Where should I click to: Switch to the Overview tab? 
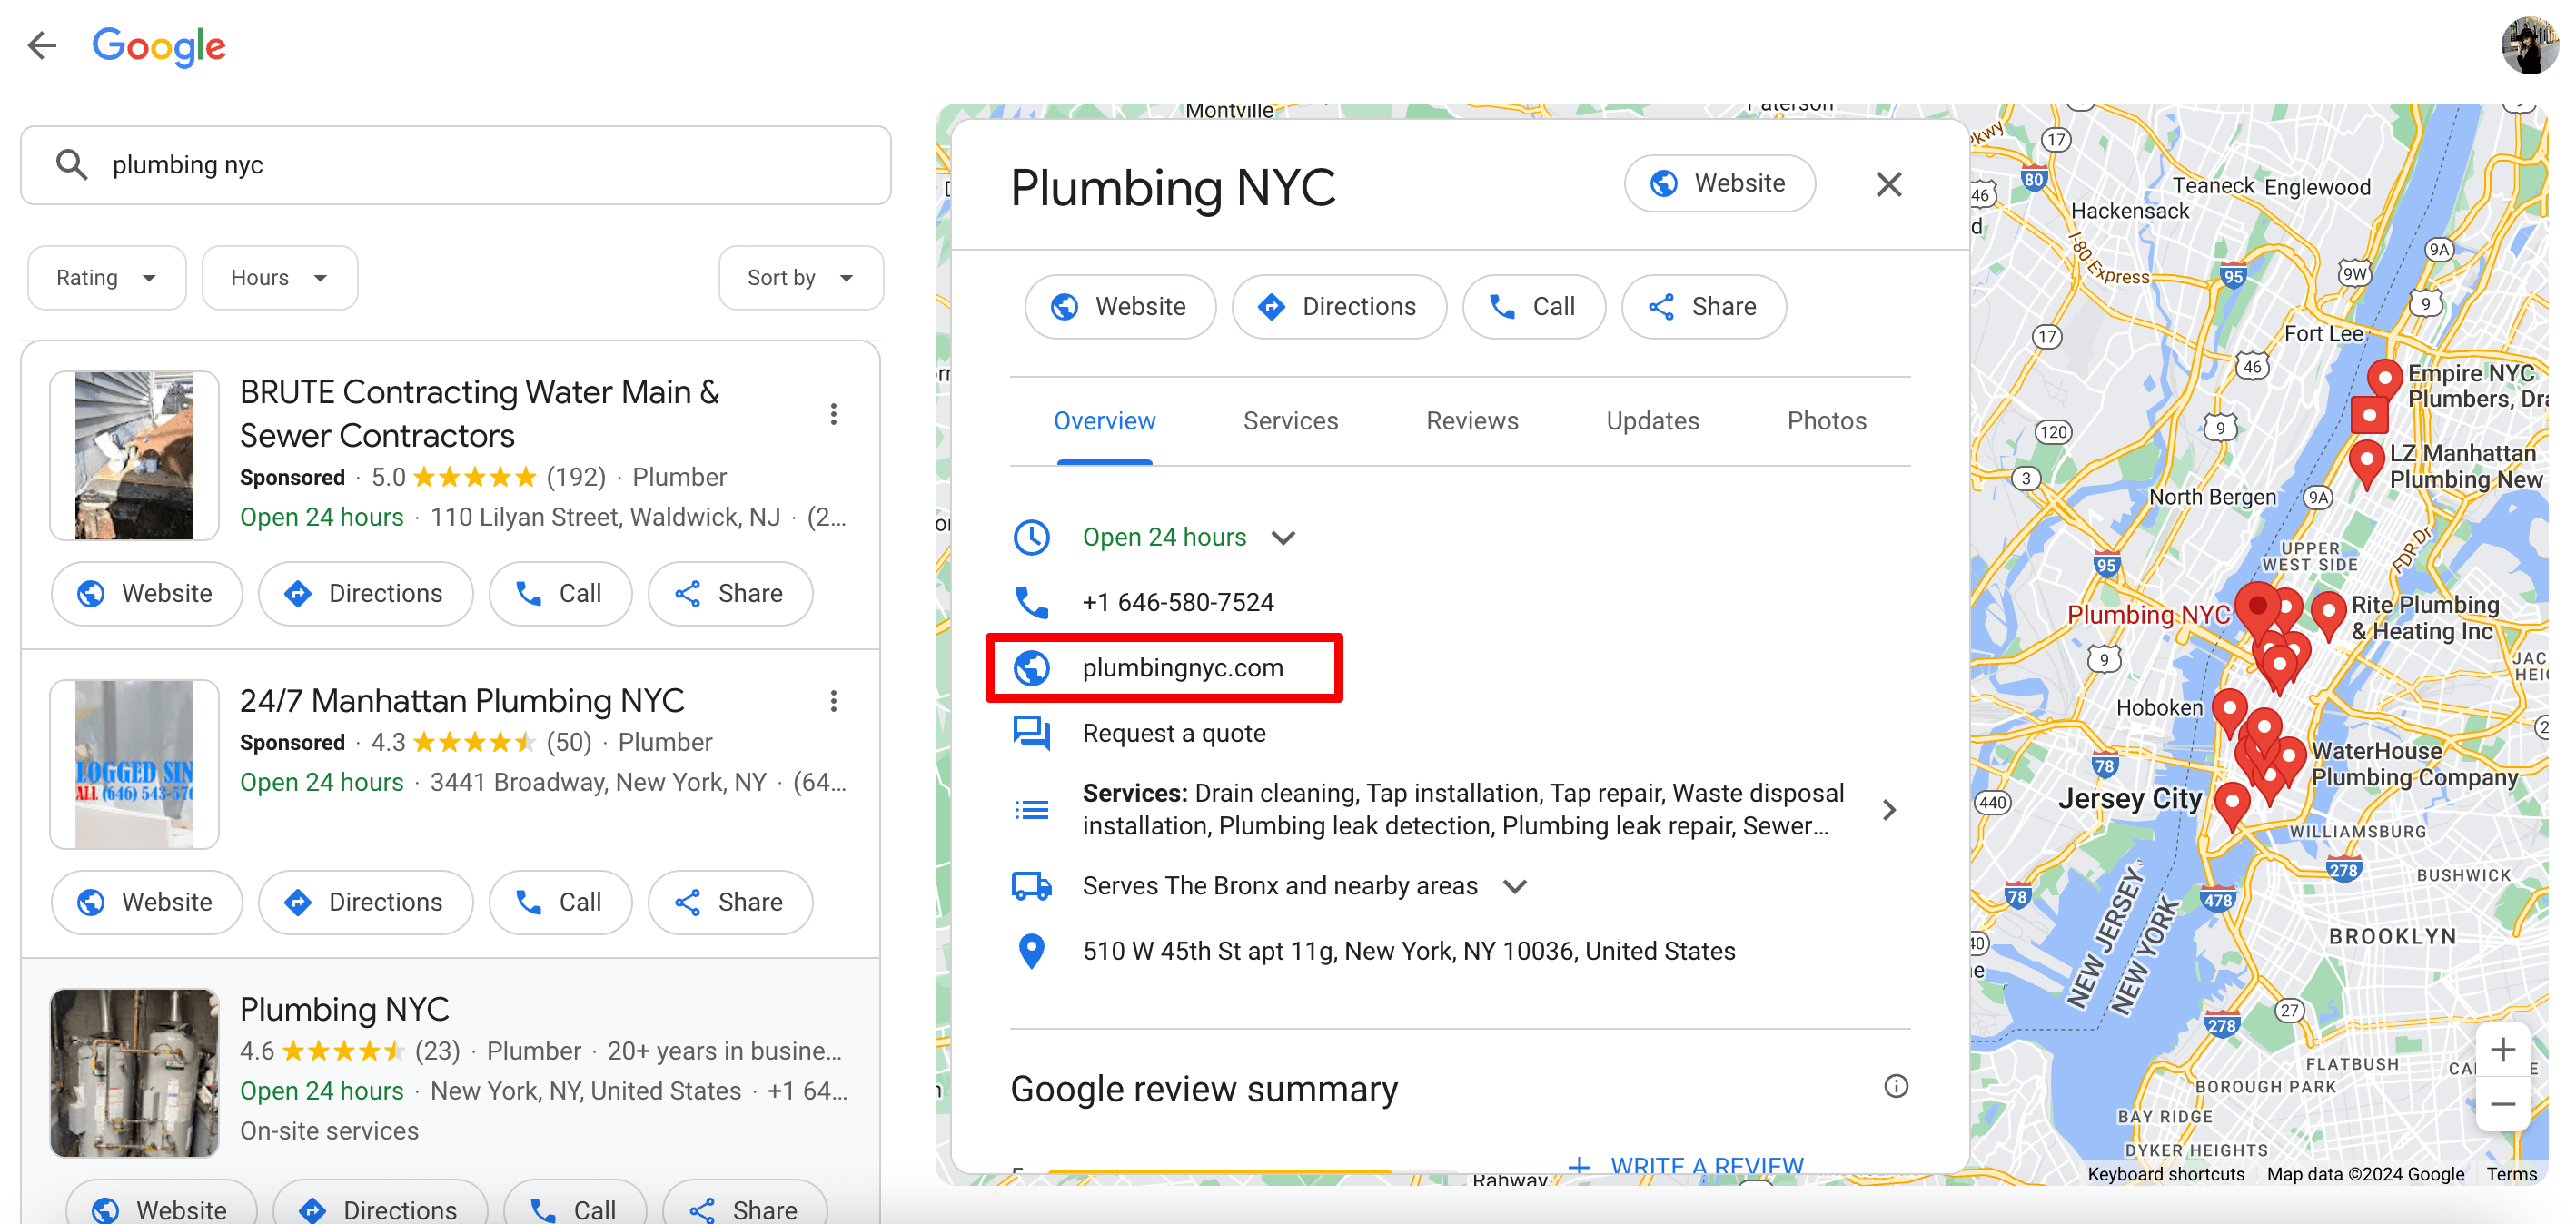[x=1104, y=421]
